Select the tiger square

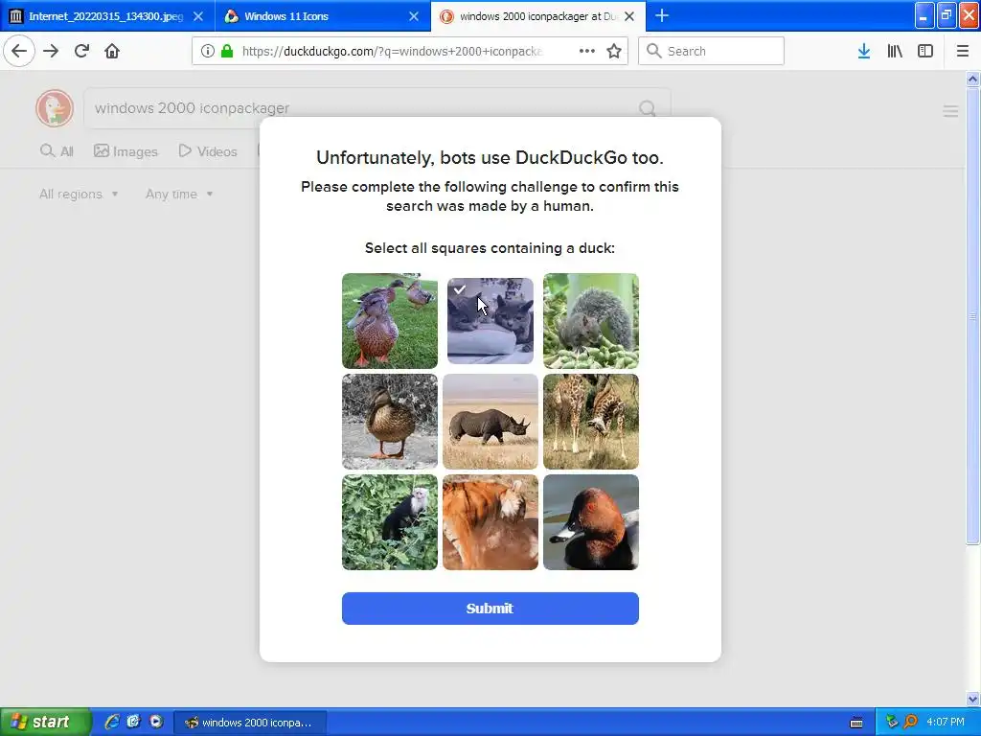pos(490,522)
